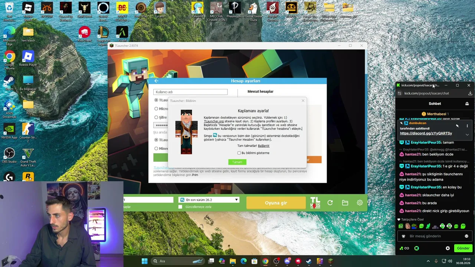Screen dimensions: 475x267
Task: Open FiveM desktop shortcut
Action: coord(122,34)
